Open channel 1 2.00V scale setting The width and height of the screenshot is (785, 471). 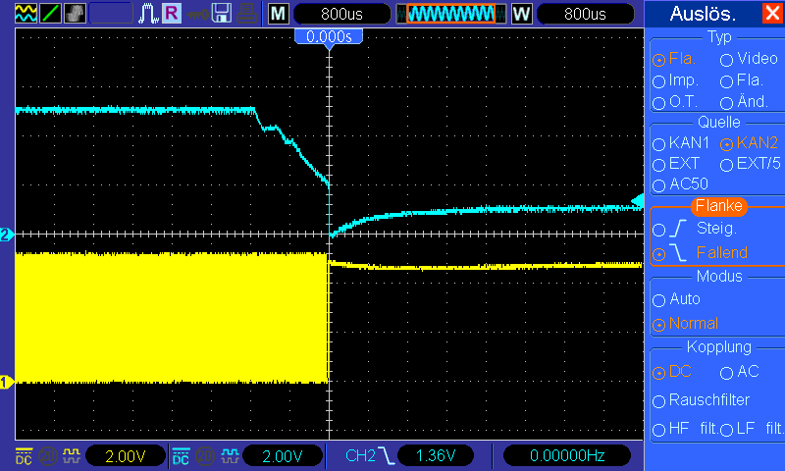click(126, 456)
